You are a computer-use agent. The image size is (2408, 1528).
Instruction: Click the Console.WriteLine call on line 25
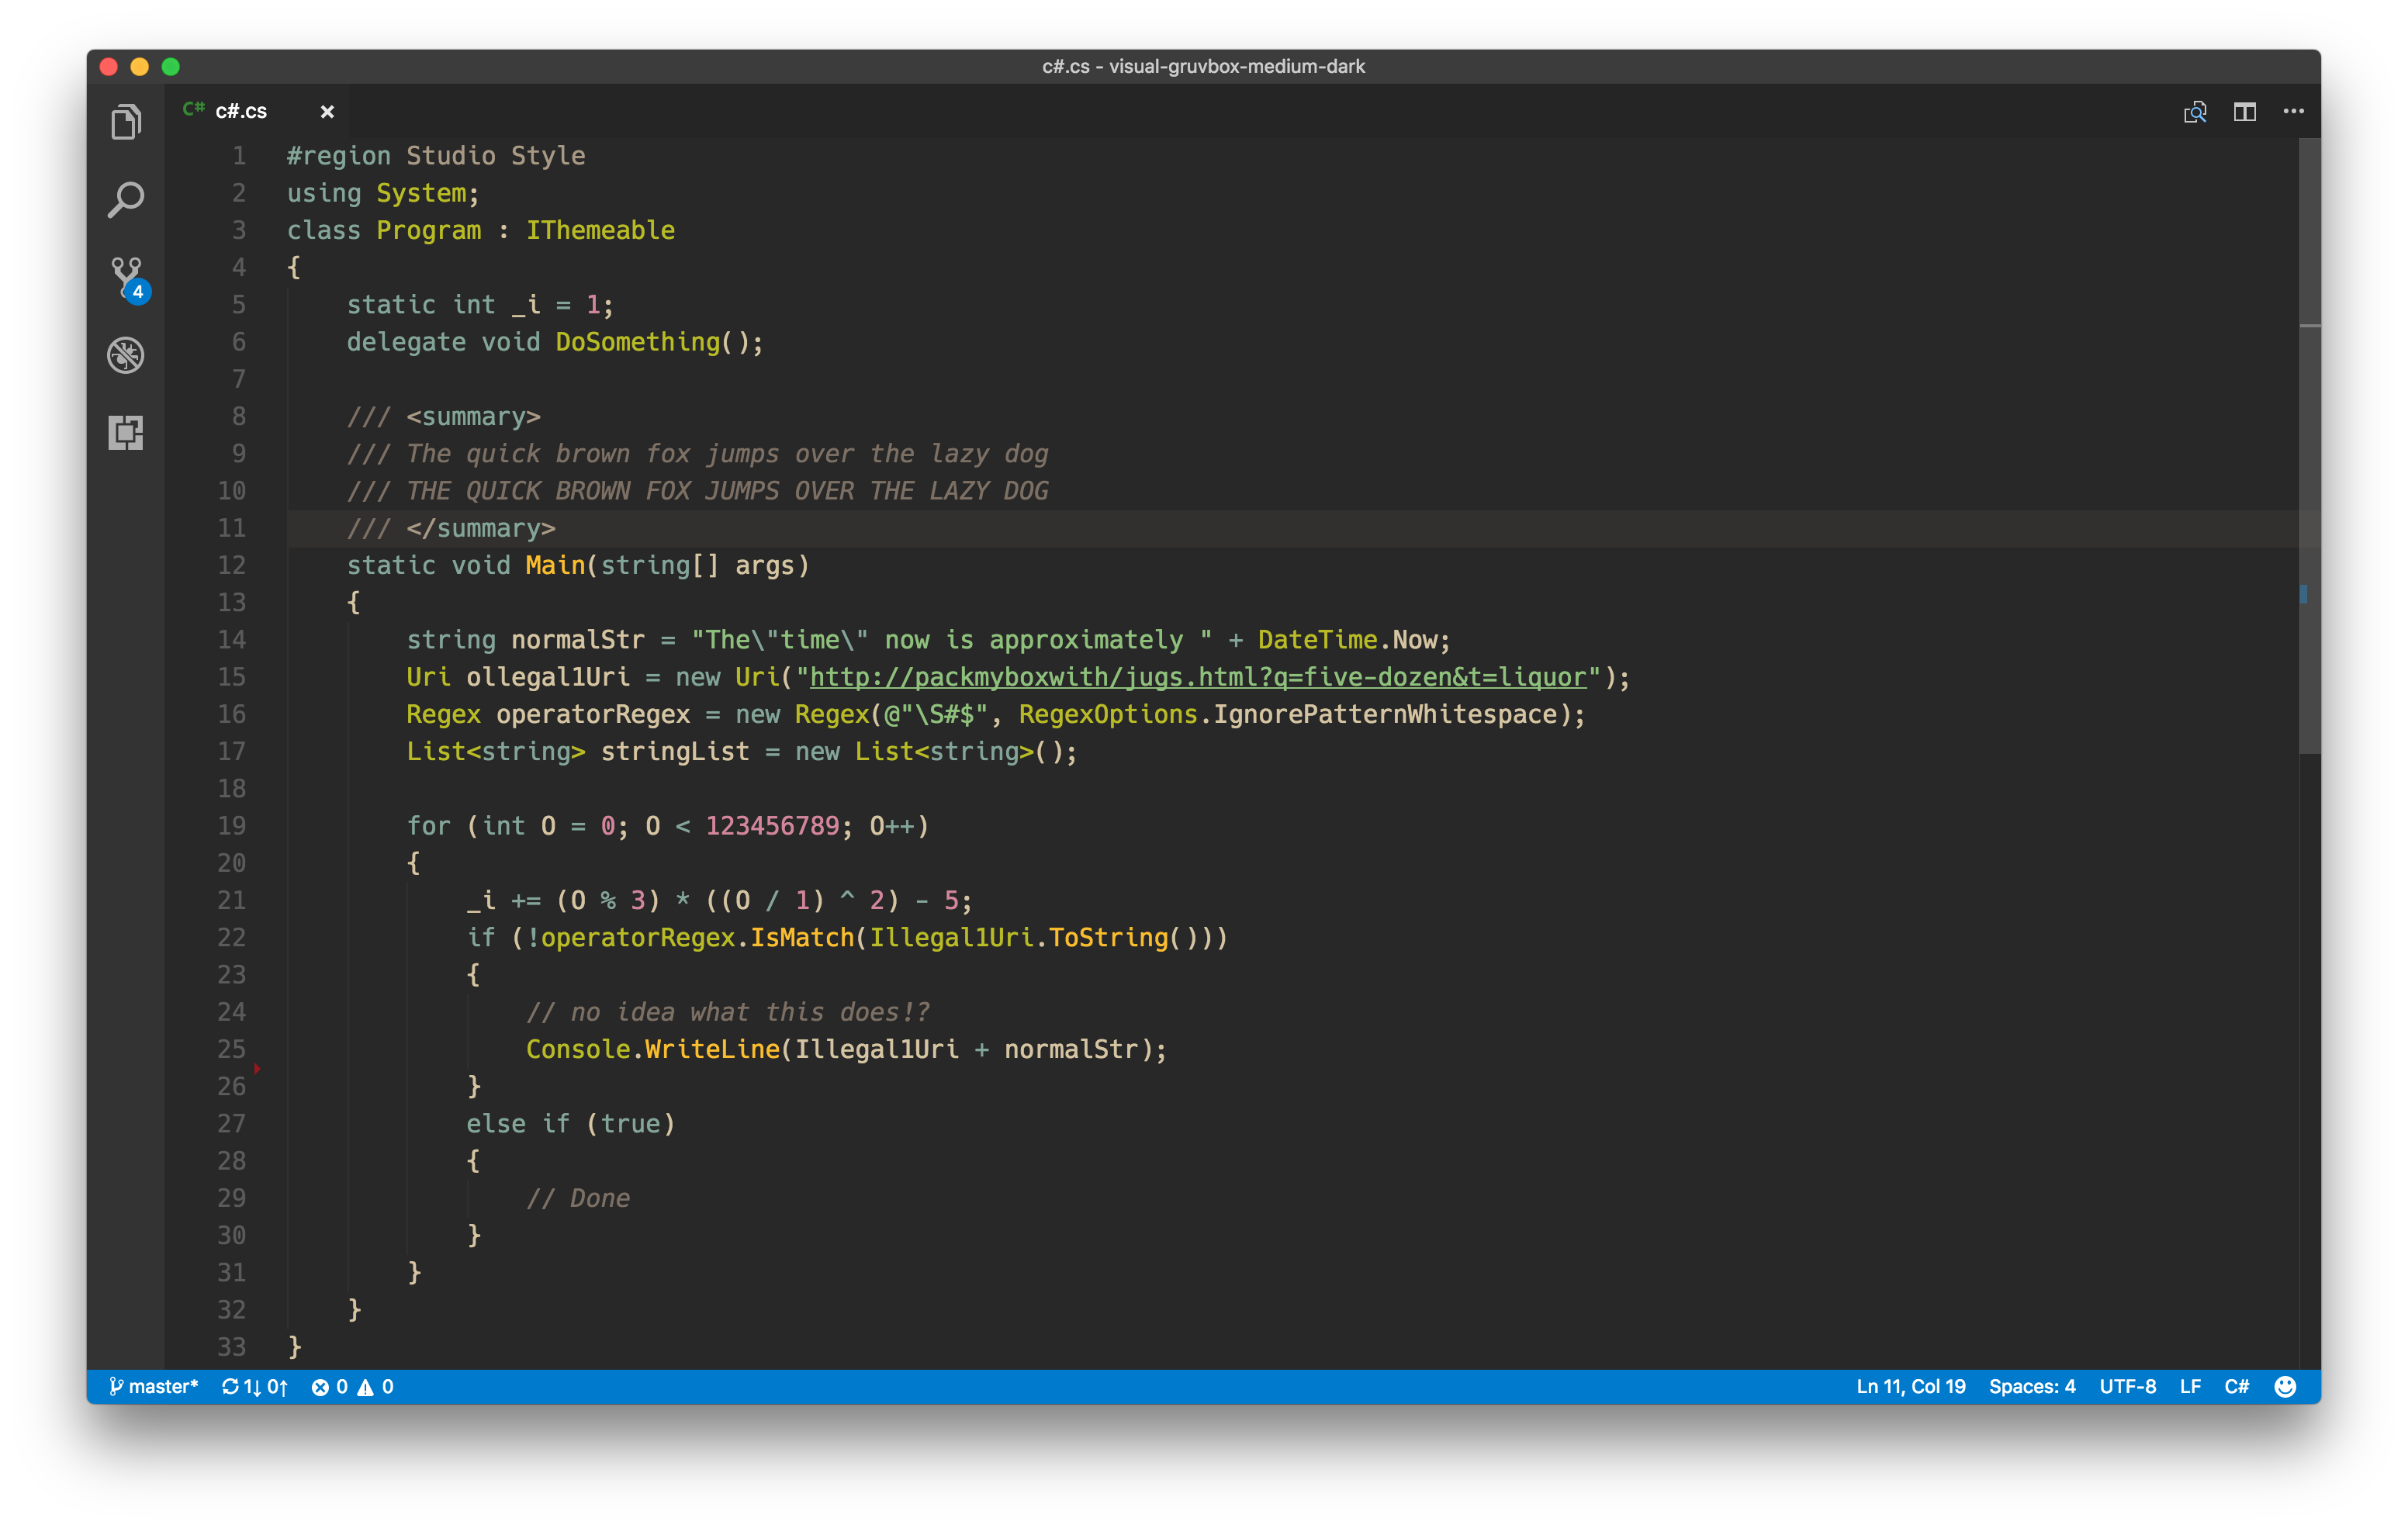coord(653,1049)
